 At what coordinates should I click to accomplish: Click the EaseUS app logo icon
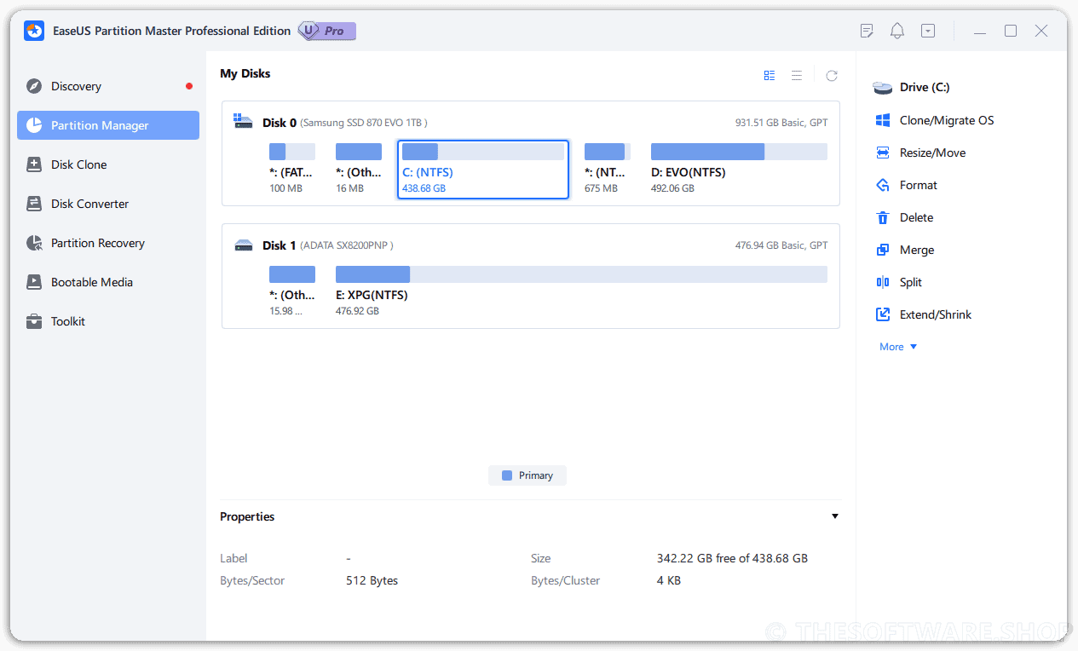(x=34, y=31)
